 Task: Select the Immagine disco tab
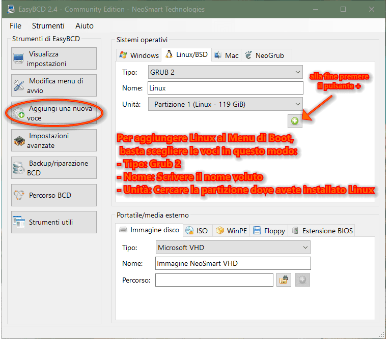[150, 230]
